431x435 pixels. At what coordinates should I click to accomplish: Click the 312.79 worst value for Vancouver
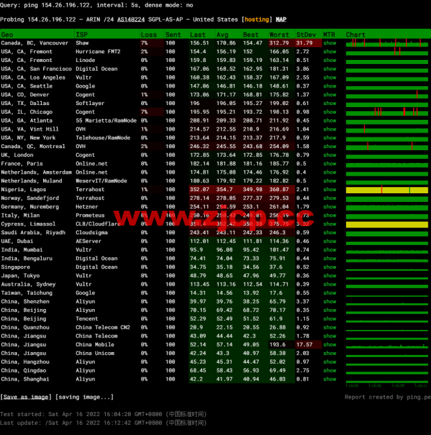click(x=279, y=43)
